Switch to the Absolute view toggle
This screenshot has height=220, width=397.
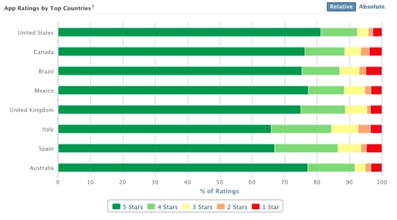pyautogui.click(x=372, y=7)
